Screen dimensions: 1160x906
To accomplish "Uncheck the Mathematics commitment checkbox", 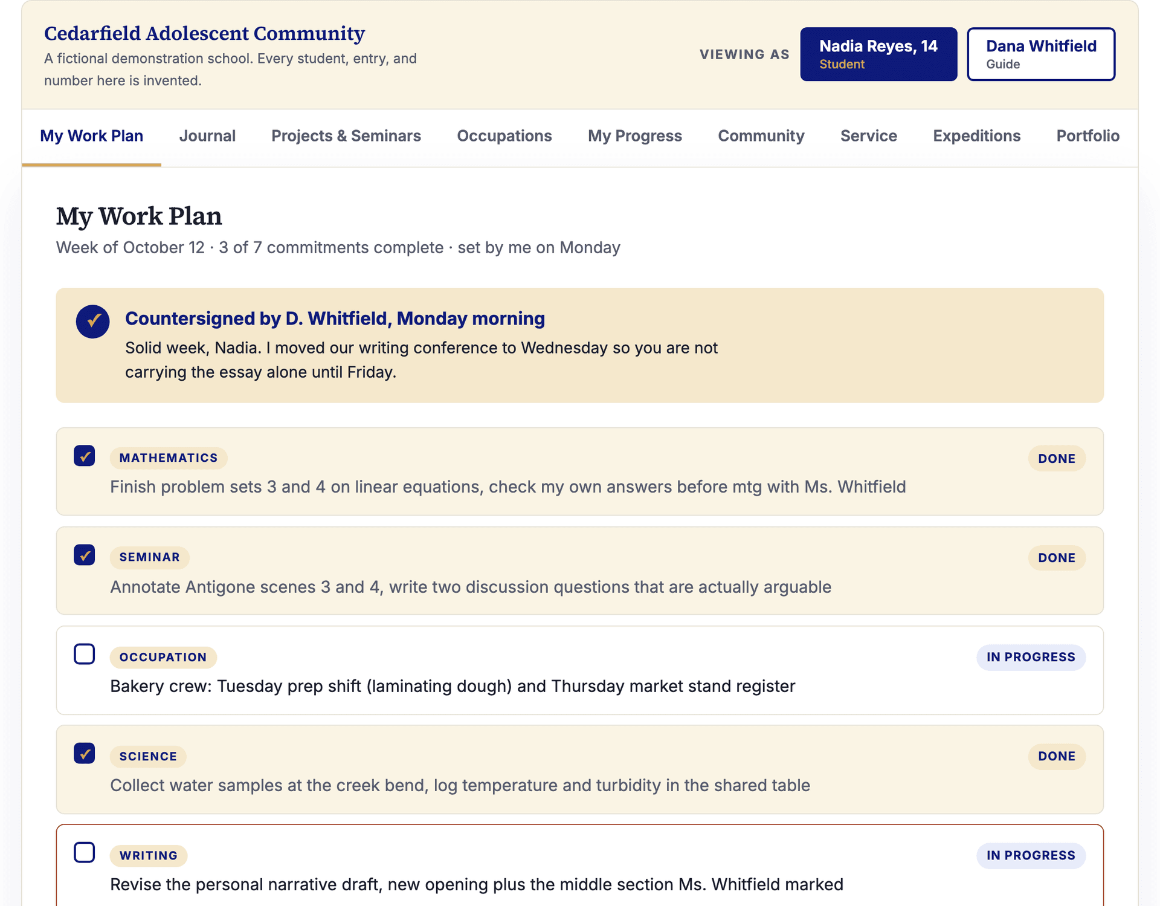I will pos(85,456).
